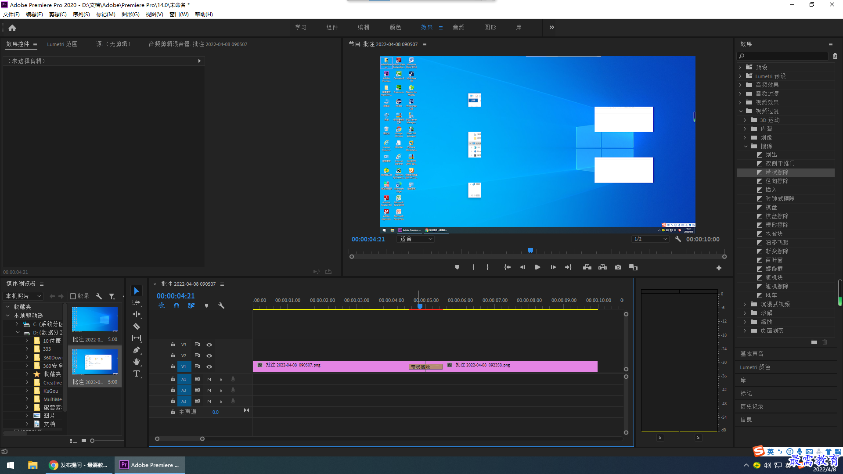Click the effects search field
This screenshot has height=474, width=843.
[x=783, y=56]
